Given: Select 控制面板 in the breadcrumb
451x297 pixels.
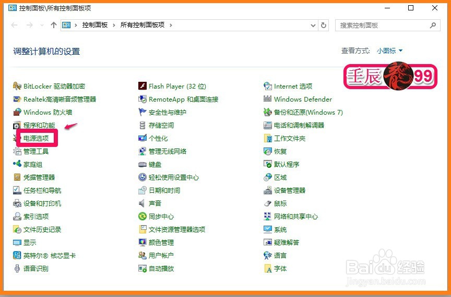Looking at the screenshot, I should point(95,25).
